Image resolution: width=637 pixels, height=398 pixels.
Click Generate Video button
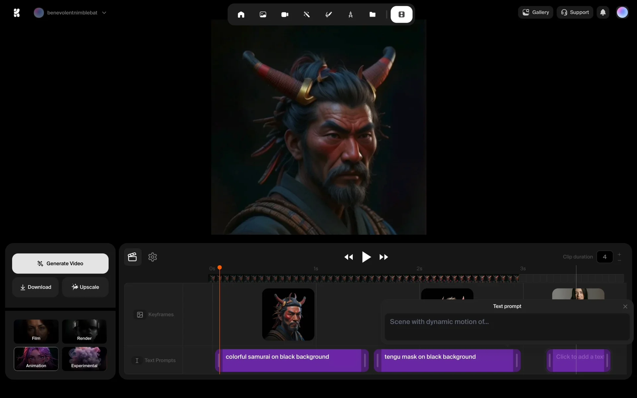[x=60, y=263]
